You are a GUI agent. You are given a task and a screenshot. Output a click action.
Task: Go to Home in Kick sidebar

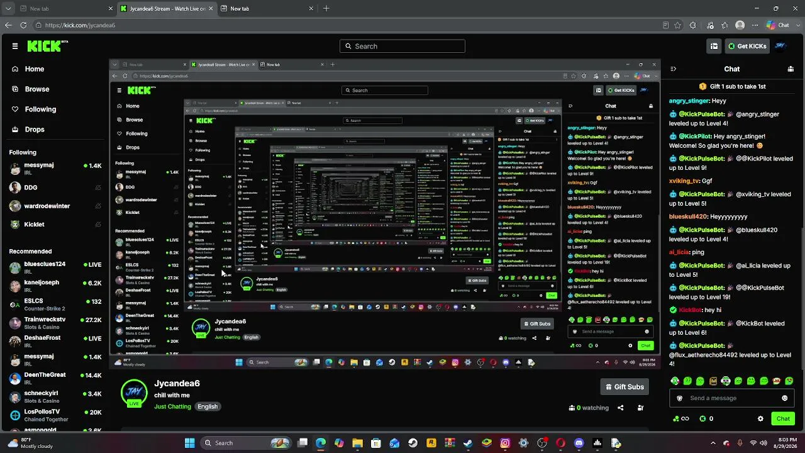pyautogui.click(x=35, y=69)
